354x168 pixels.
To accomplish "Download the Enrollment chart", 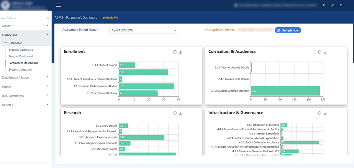I will coord(181,52).
